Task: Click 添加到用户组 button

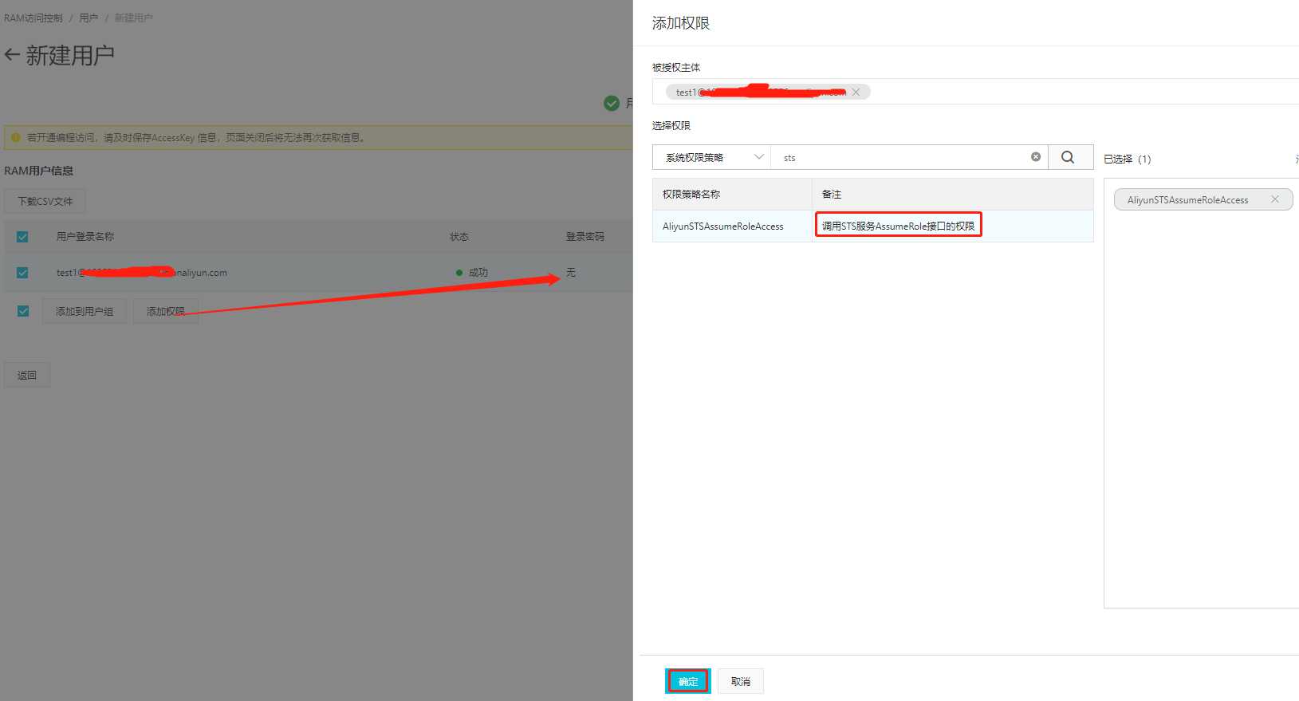Action: pyautogui.click(x=85, y=311)
